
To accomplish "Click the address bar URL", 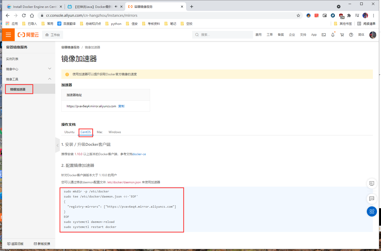I will click(92, 15).
